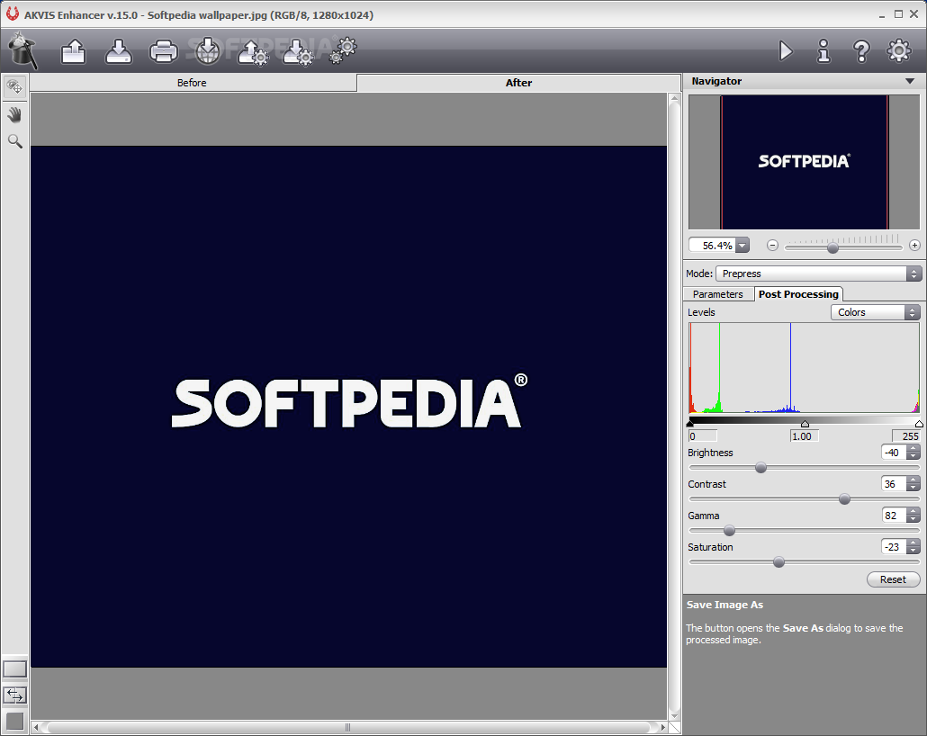Print the image using printer icon
This screenshot has width=927, height=736.
coord(164,51)
